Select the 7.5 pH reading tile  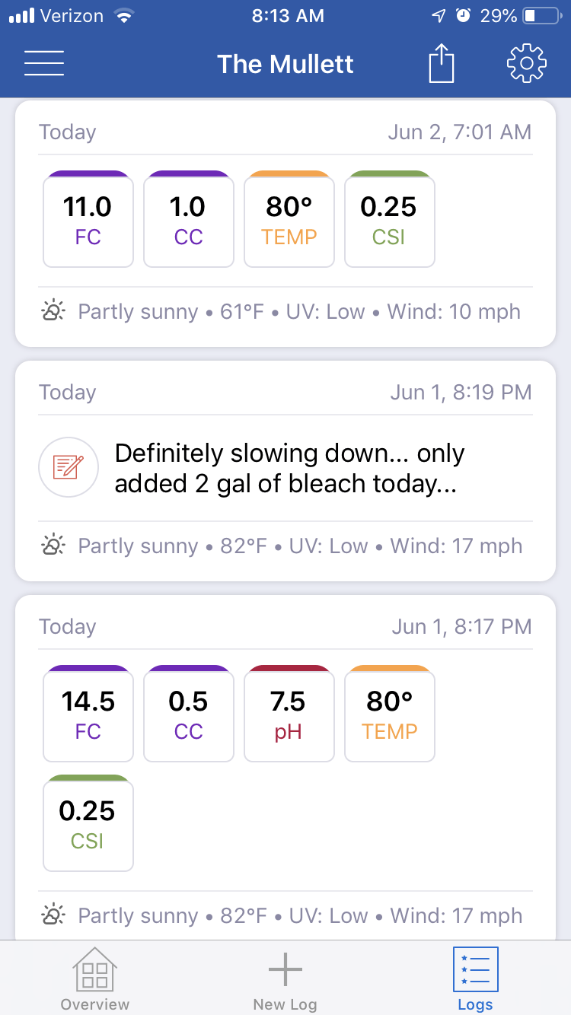(x=289, y=714)
